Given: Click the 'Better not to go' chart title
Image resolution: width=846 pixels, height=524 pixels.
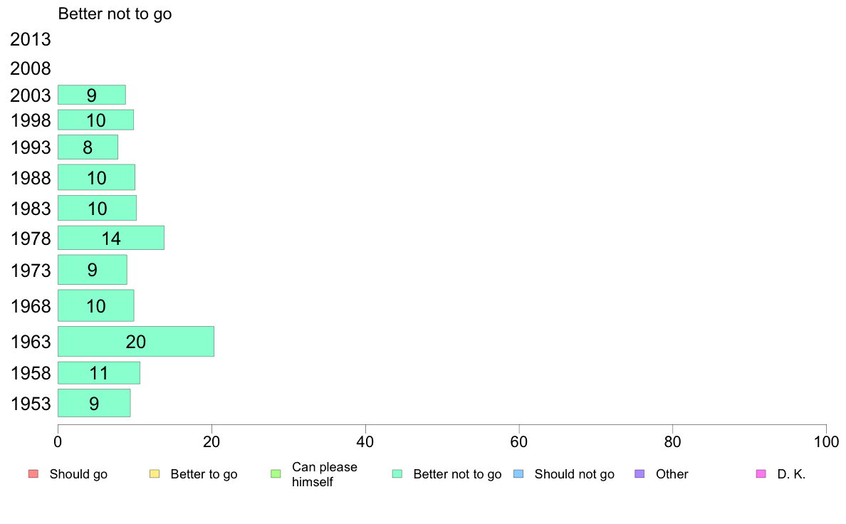Looking at the screenshot, I should (115, 14).
